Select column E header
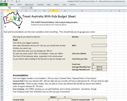The width and height of the screenshot is (127, 101). tap(44, 11)
